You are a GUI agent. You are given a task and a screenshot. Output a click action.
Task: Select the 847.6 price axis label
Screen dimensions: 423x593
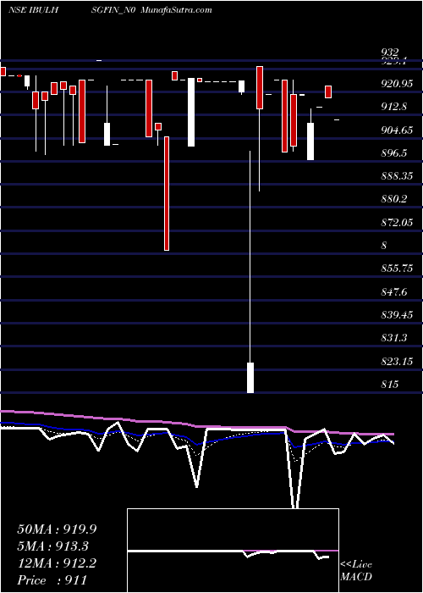[393, 291]
